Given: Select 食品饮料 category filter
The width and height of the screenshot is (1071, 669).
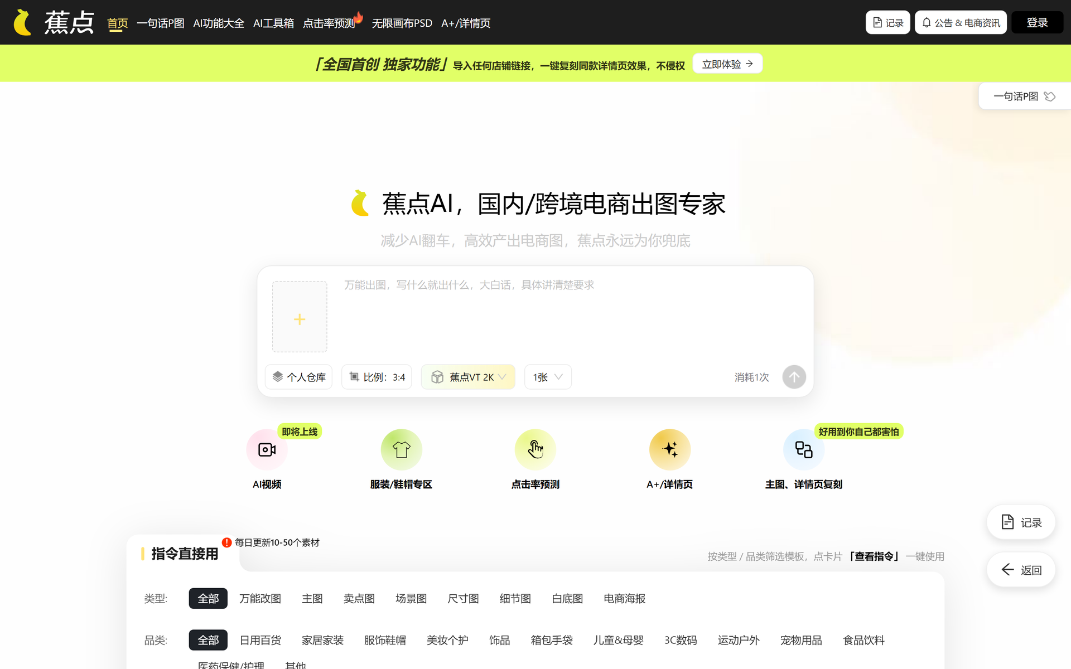Looking at the screenshot, I should click(863, 640).
